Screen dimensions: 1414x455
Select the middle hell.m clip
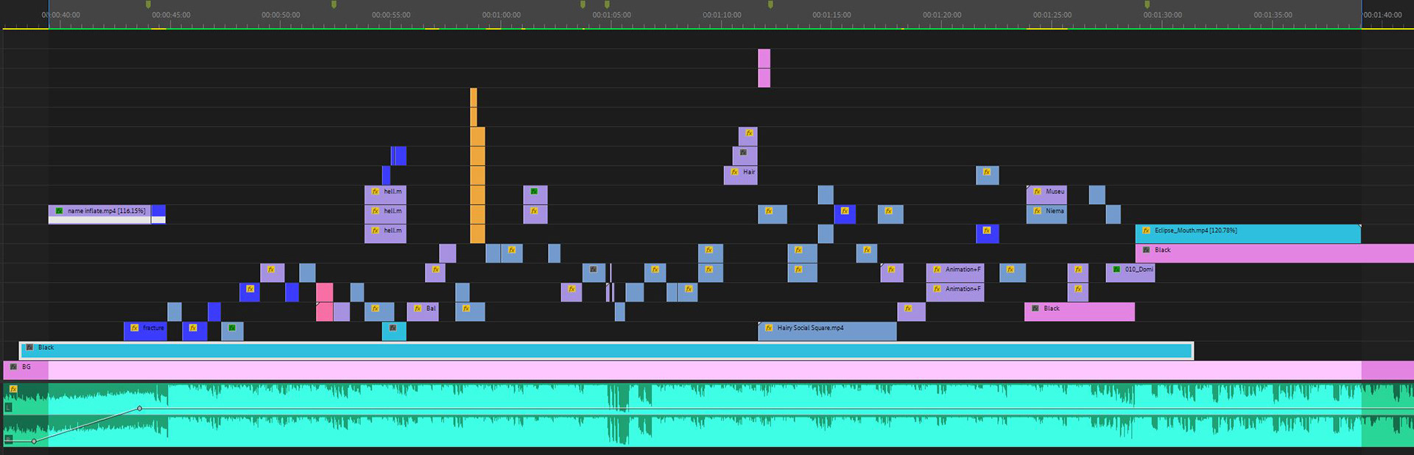click(385, 214)
